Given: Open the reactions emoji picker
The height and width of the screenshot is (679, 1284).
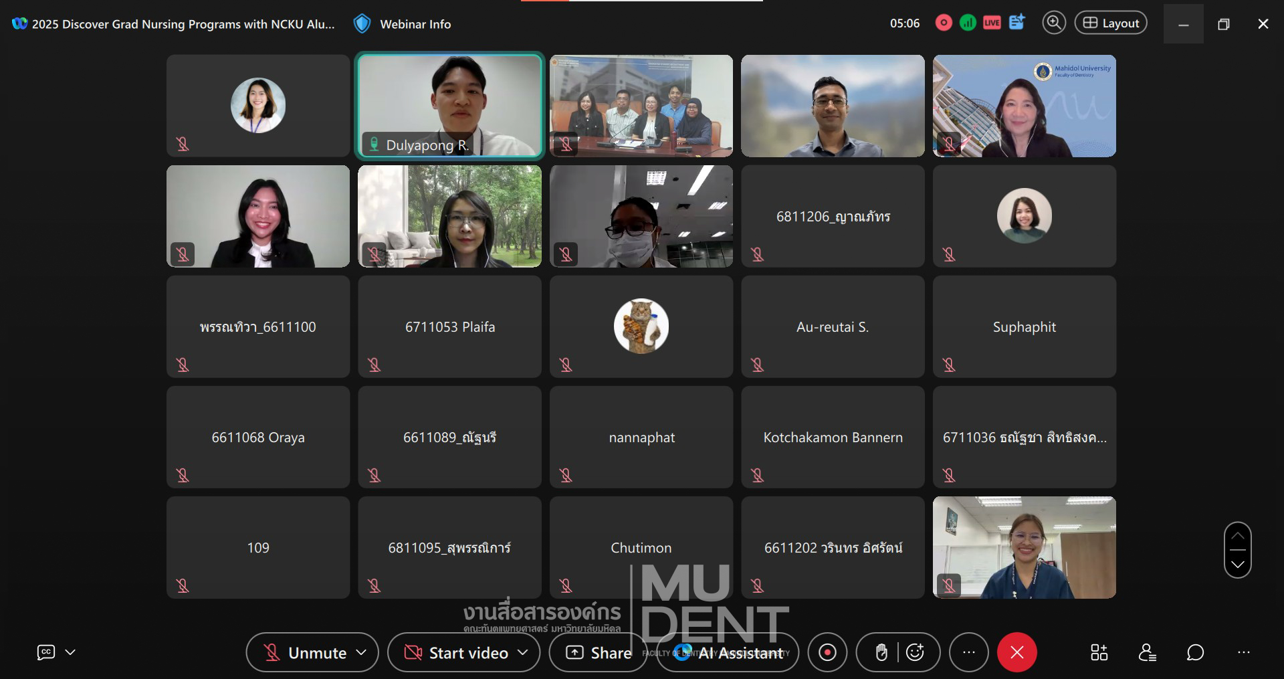Looking at the screenshot, I should pos(915,652).
